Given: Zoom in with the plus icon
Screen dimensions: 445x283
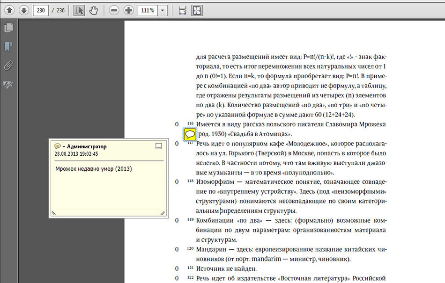Looking at the screenshot, I should (x=128, y=10).
